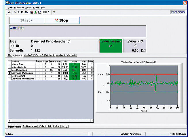Click the Copy icon in toolbar

22,12
